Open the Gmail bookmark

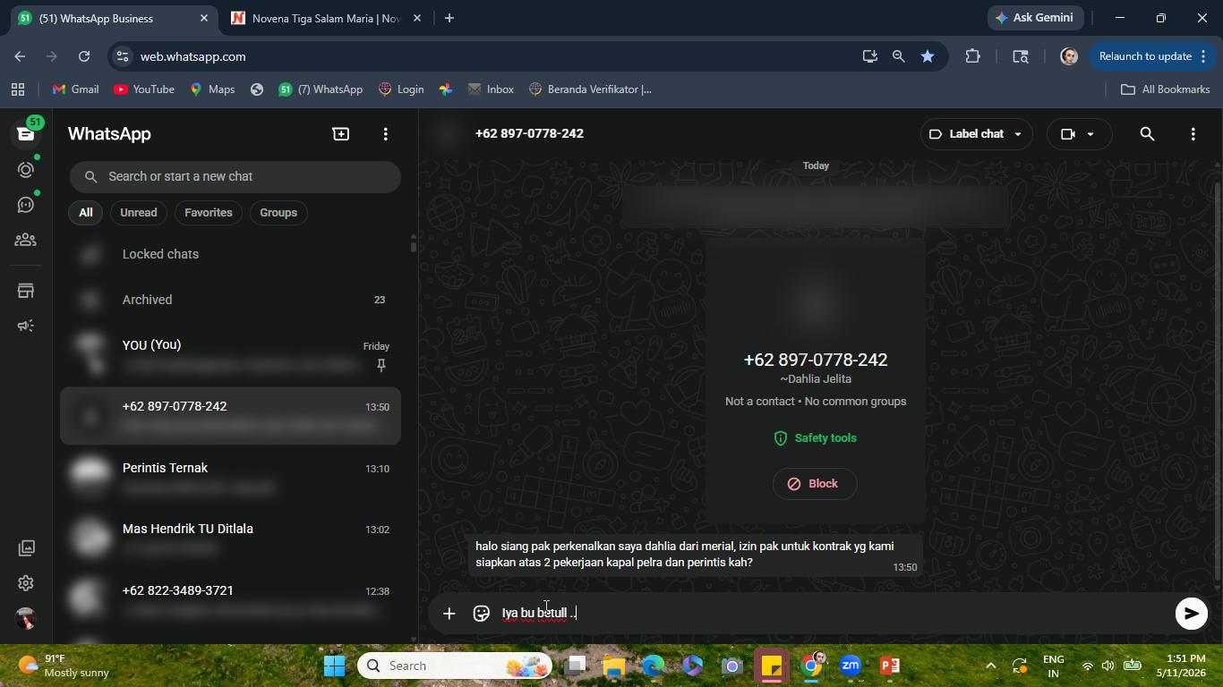[x=75, y=89]
